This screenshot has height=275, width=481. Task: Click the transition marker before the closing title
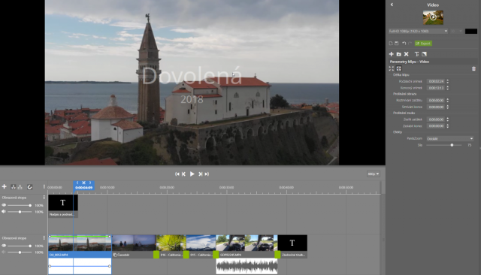(x=277, y=255)
